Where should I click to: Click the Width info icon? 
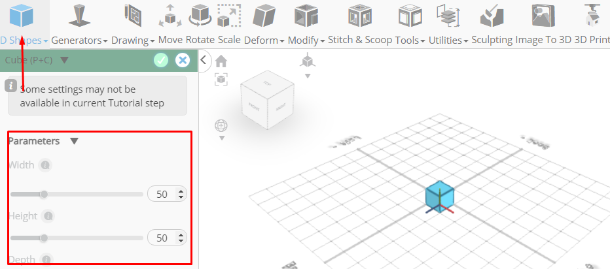[x=45, y=165]
